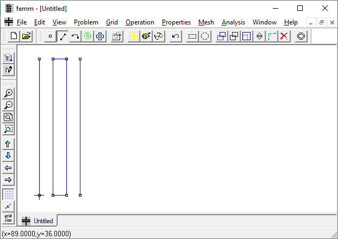This screenshot has height=239, width=338.
Task: Create a new document with the New icon
Action: pos(14,36)
